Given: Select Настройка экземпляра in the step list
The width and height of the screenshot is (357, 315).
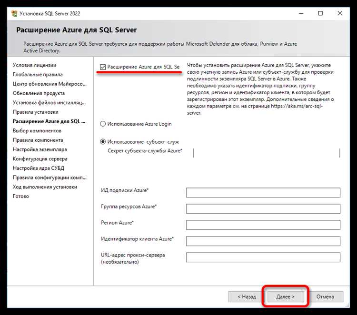Looking at the screenshot, I should 40,149.
